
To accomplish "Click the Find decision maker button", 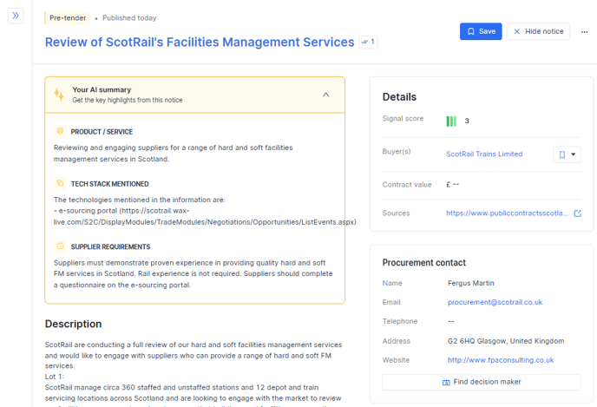I will click(x=482, y=382).
